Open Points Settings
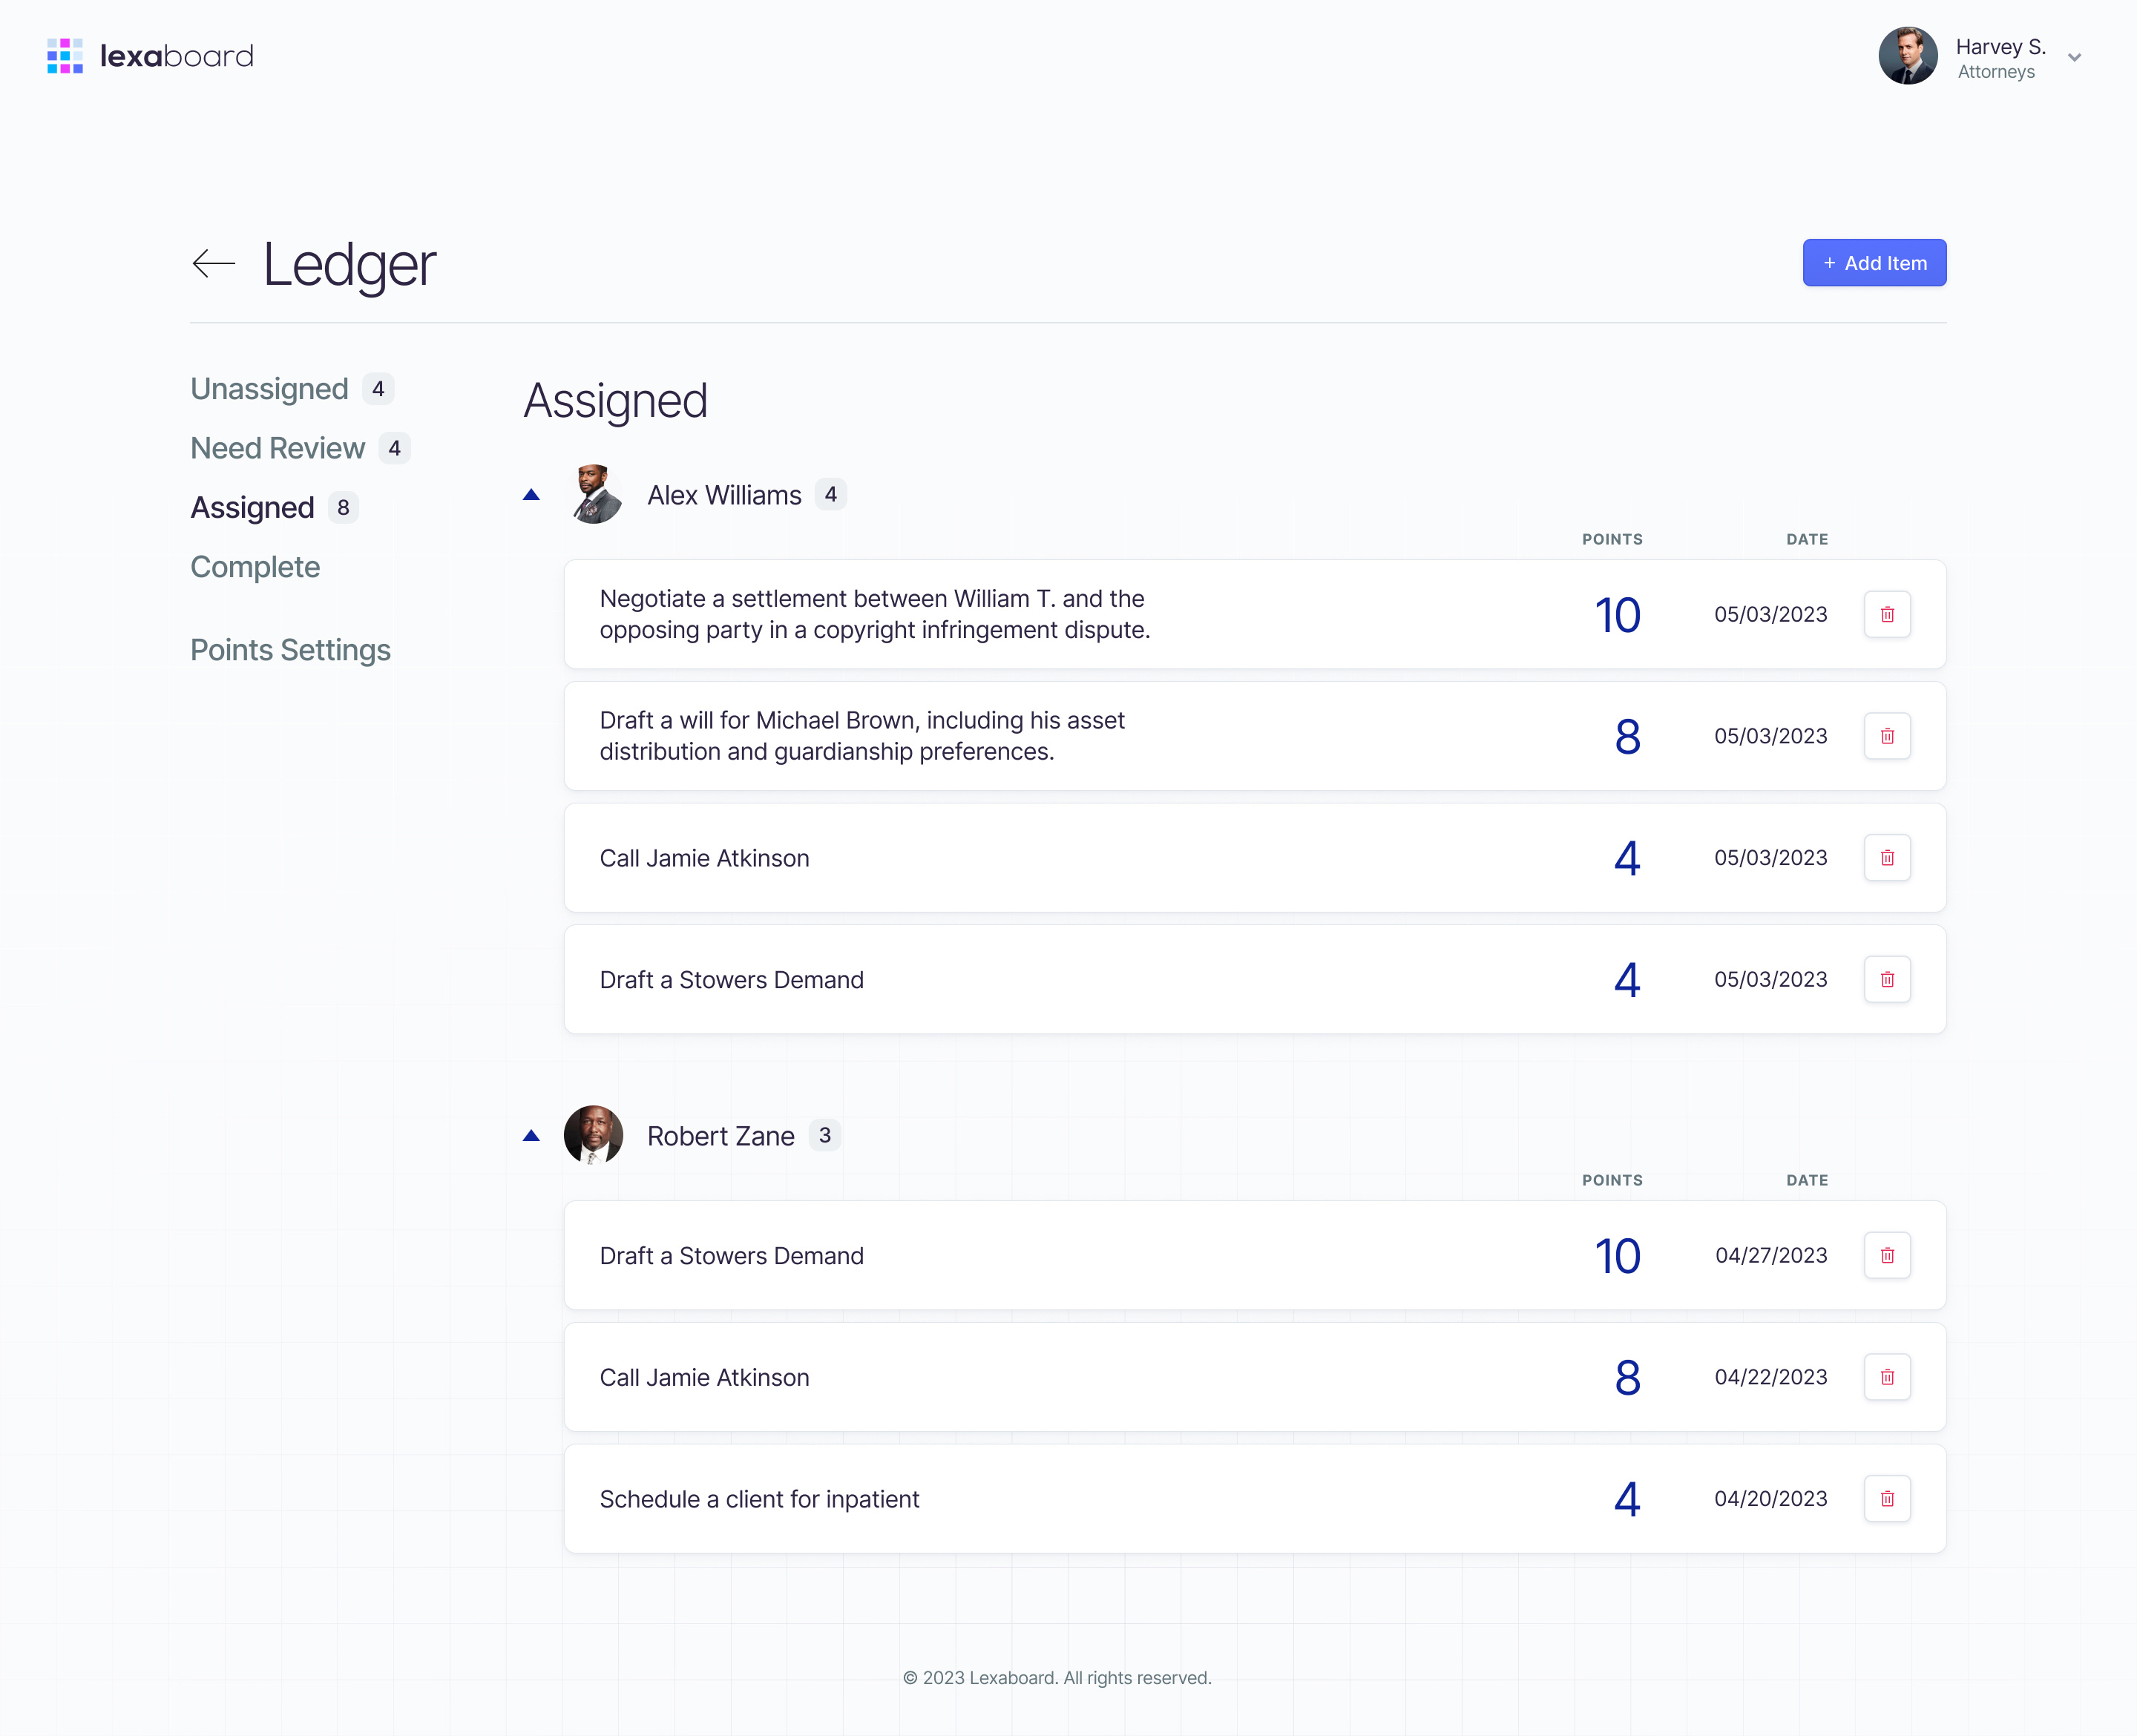2137x1736 pixels. click(290, 650)
